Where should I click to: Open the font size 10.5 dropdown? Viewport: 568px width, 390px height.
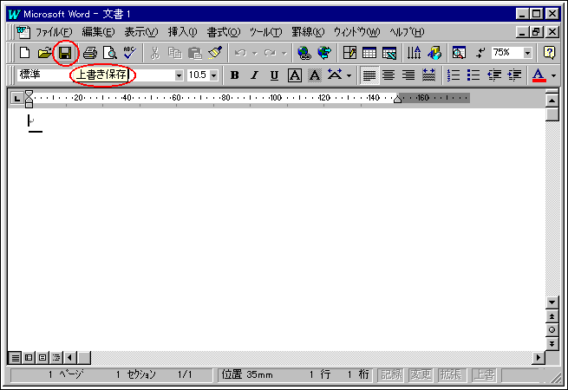pos(213,75)
